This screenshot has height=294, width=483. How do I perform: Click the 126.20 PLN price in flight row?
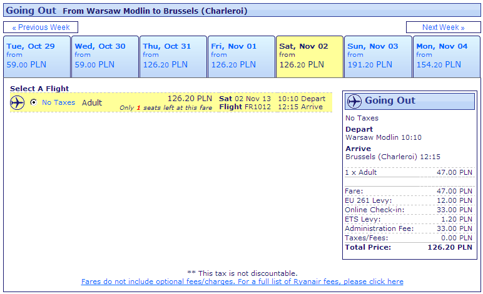tap(190, 99)
